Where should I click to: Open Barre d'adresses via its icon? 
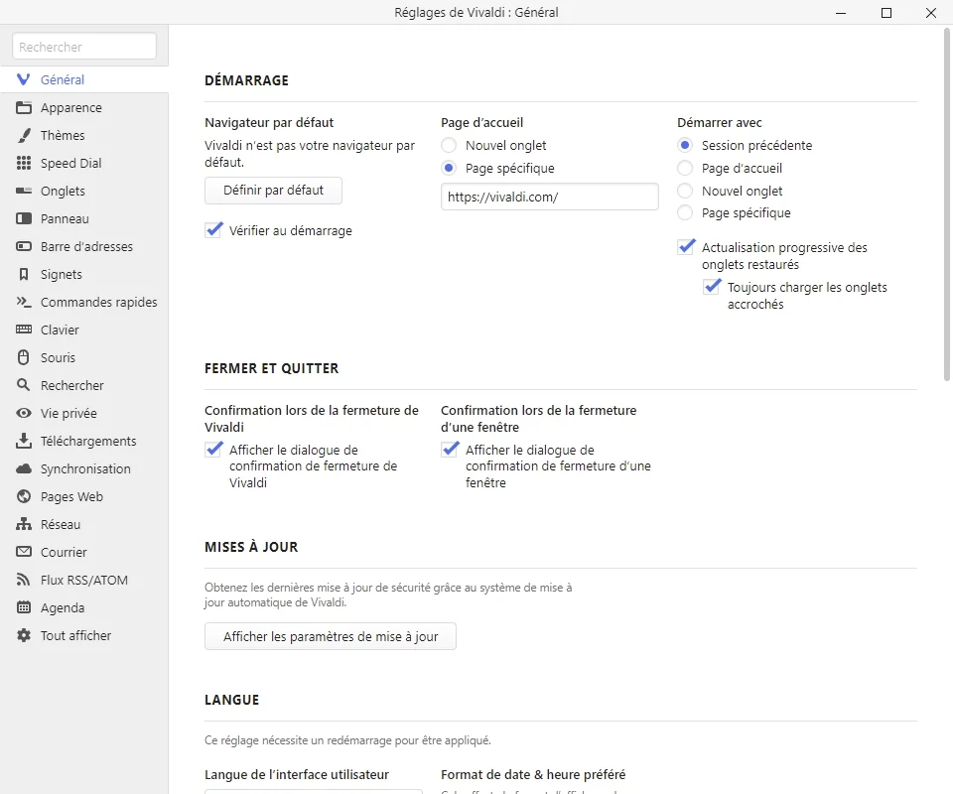23,247
